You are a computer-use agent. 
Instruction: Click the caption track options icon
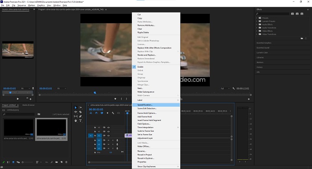coord(119,113)
